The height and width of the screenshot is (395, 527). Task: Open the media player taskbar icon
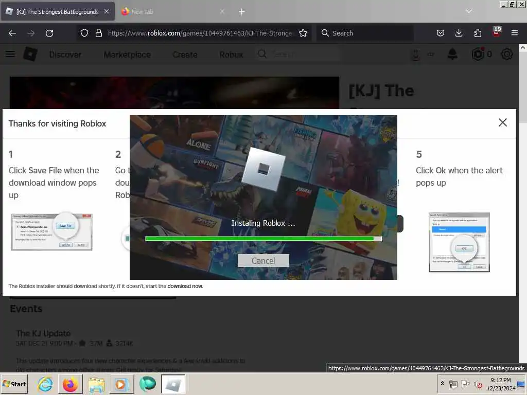click(121, 384)
